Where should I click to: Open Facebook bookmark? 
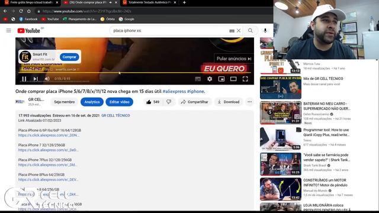tap(28, 19)
